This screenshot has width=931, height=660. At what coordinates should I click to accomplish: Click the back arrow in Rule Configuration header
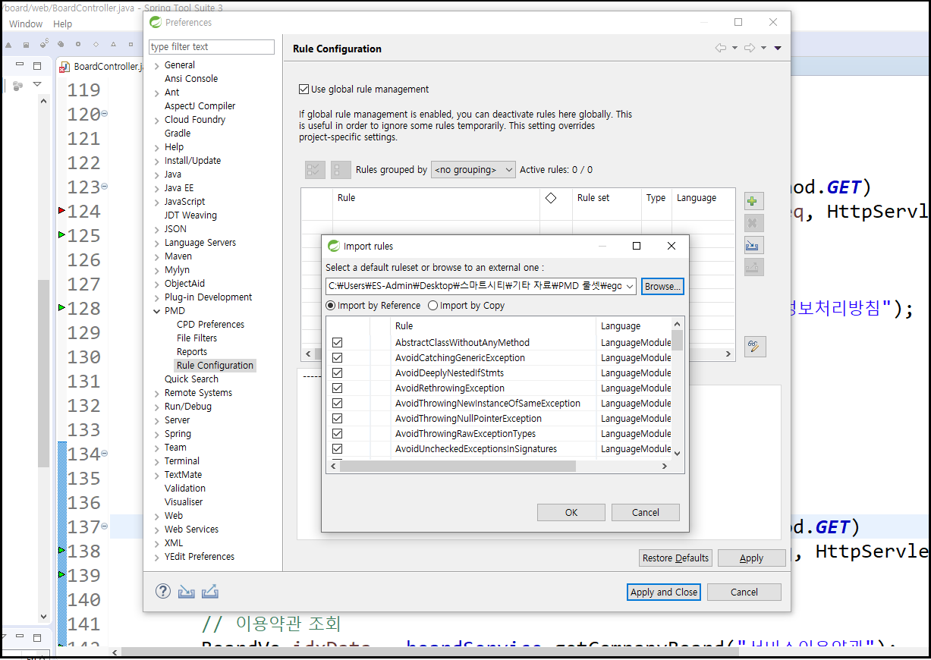(x=721, y=48)
